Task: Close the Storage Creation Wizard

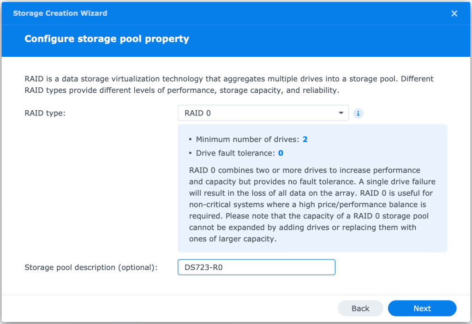Action: click(x=454, y=13)
